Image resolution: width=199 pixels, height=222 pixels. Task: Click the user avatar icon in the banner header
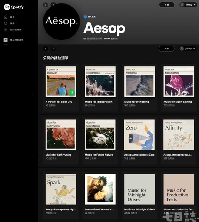[182, 5]
